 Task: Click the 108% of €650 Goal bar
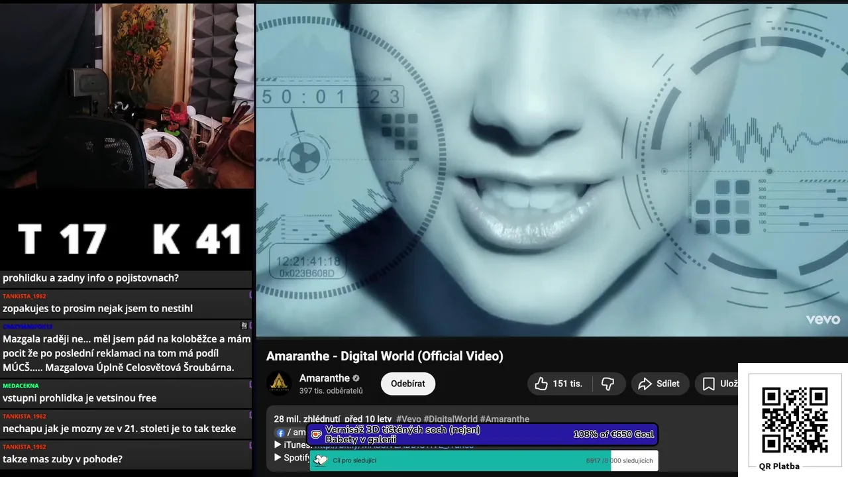coord(482,435)
